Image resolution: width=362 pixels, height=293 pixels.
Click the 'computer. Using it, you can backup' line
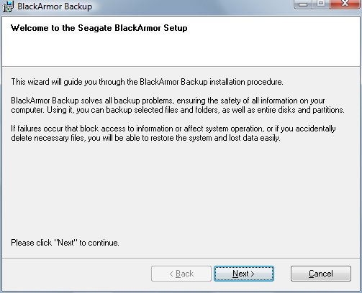(x=178, y=110)
